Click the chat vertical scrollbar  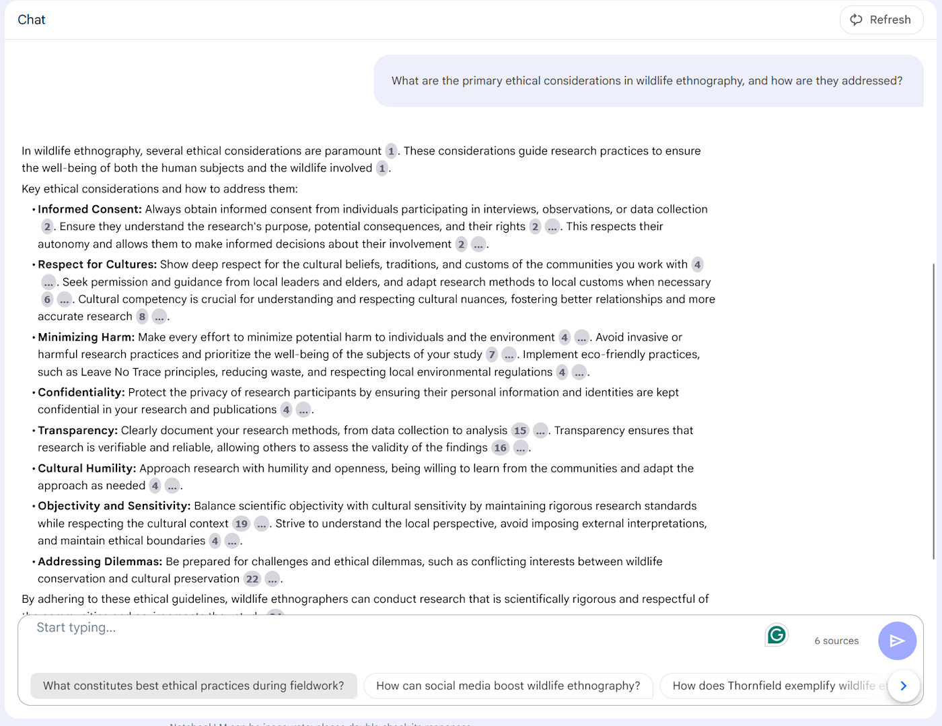click(x=933, y=410)
